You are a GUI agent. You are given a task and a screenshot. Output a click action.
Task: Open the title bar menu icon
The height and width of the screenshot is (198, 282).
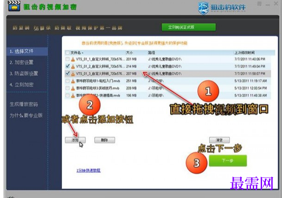259,4
